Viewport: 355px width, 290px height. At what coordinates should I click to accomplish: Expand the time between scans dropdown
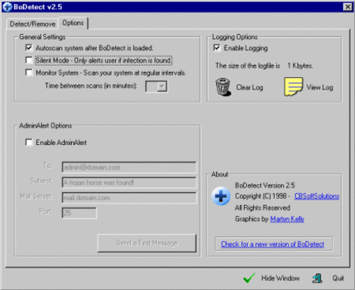coord(162,86)
